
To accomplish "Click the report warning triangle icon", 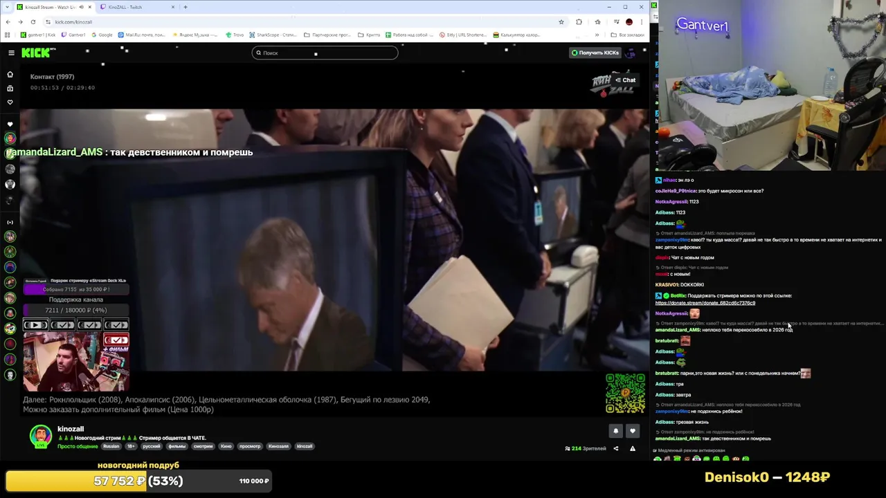I will (632, 448).
